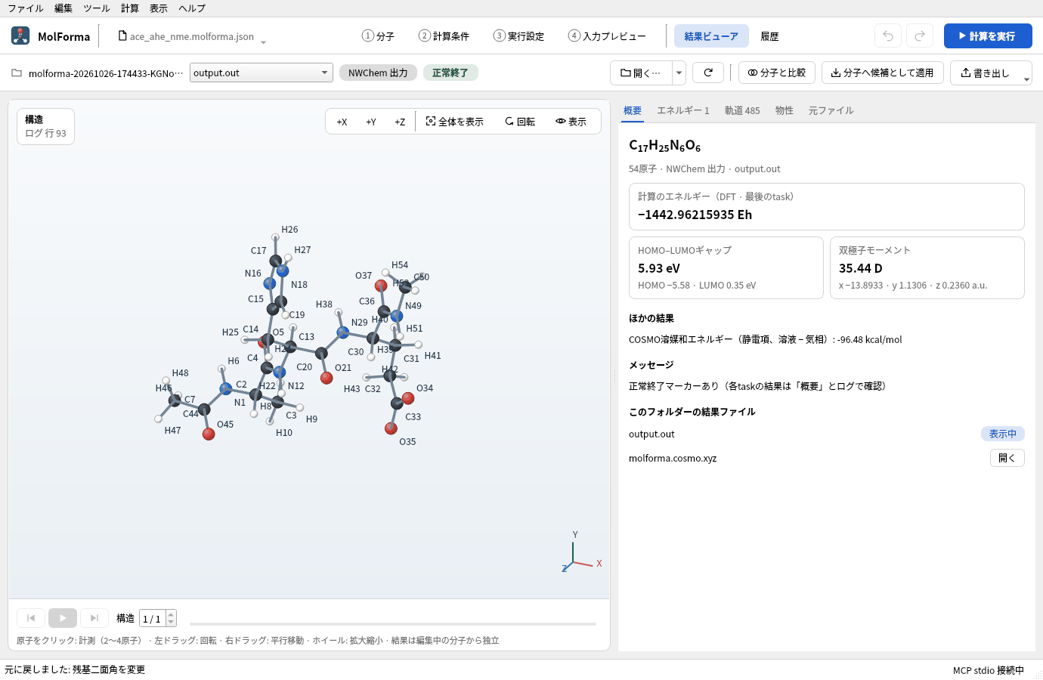Click atom N29 in the structure
Image resolution: width=1043 pixels, height=680 pixels.
tap(343, 332)
